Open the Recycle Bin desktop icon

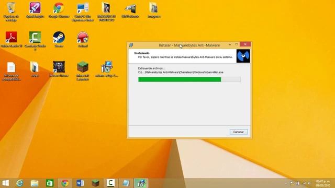11,11
